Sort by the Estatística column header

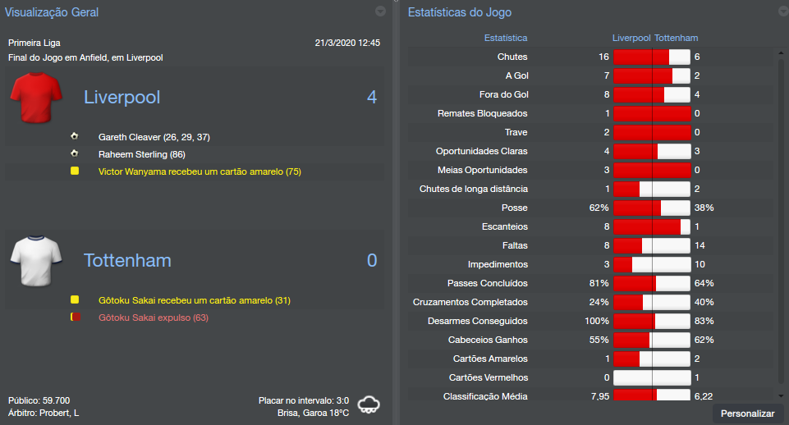[x=506, y=38]
